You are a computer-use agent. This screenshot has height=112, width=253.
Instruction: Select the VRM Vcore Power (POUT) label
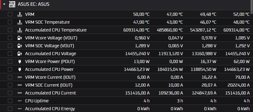click(x=50, y=61)
